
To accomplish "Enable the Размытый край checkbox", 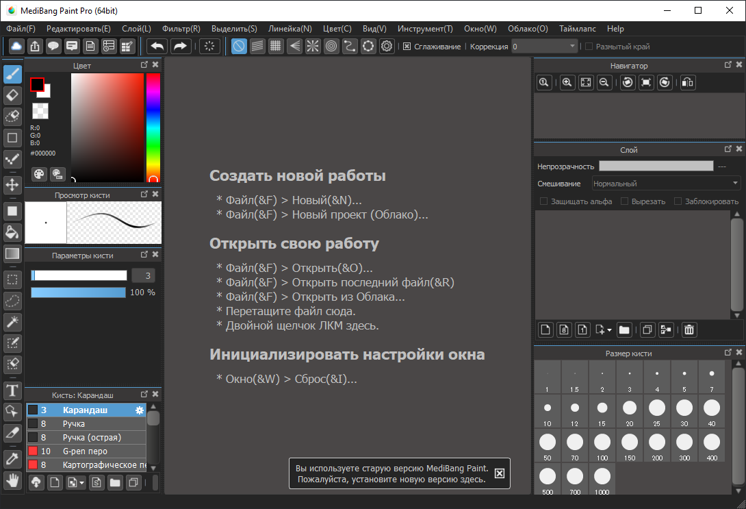I will click(589, 47).
